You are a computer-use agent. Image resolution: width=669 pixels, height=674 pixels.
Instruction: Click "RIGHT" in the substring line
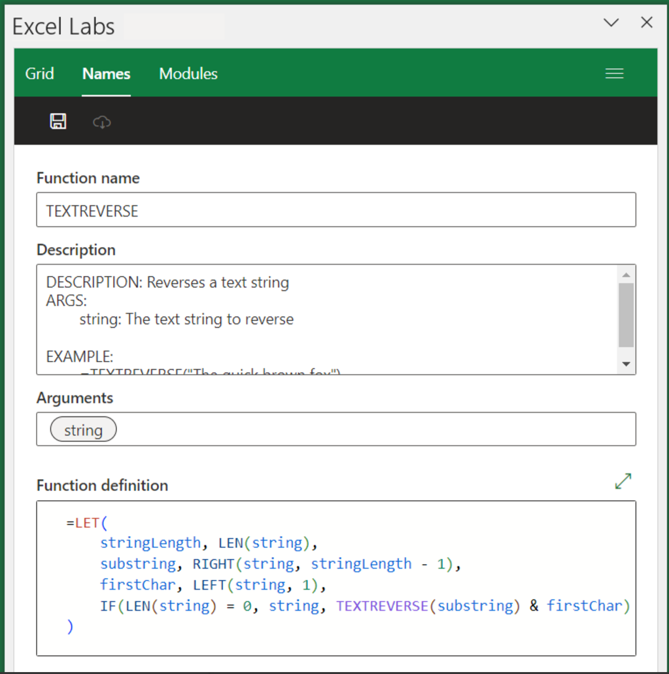(213, 564)
